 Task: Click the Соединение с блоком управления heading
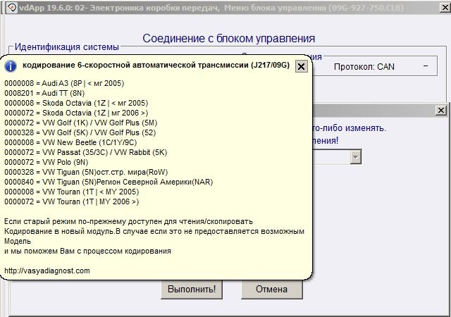[228, 38]
